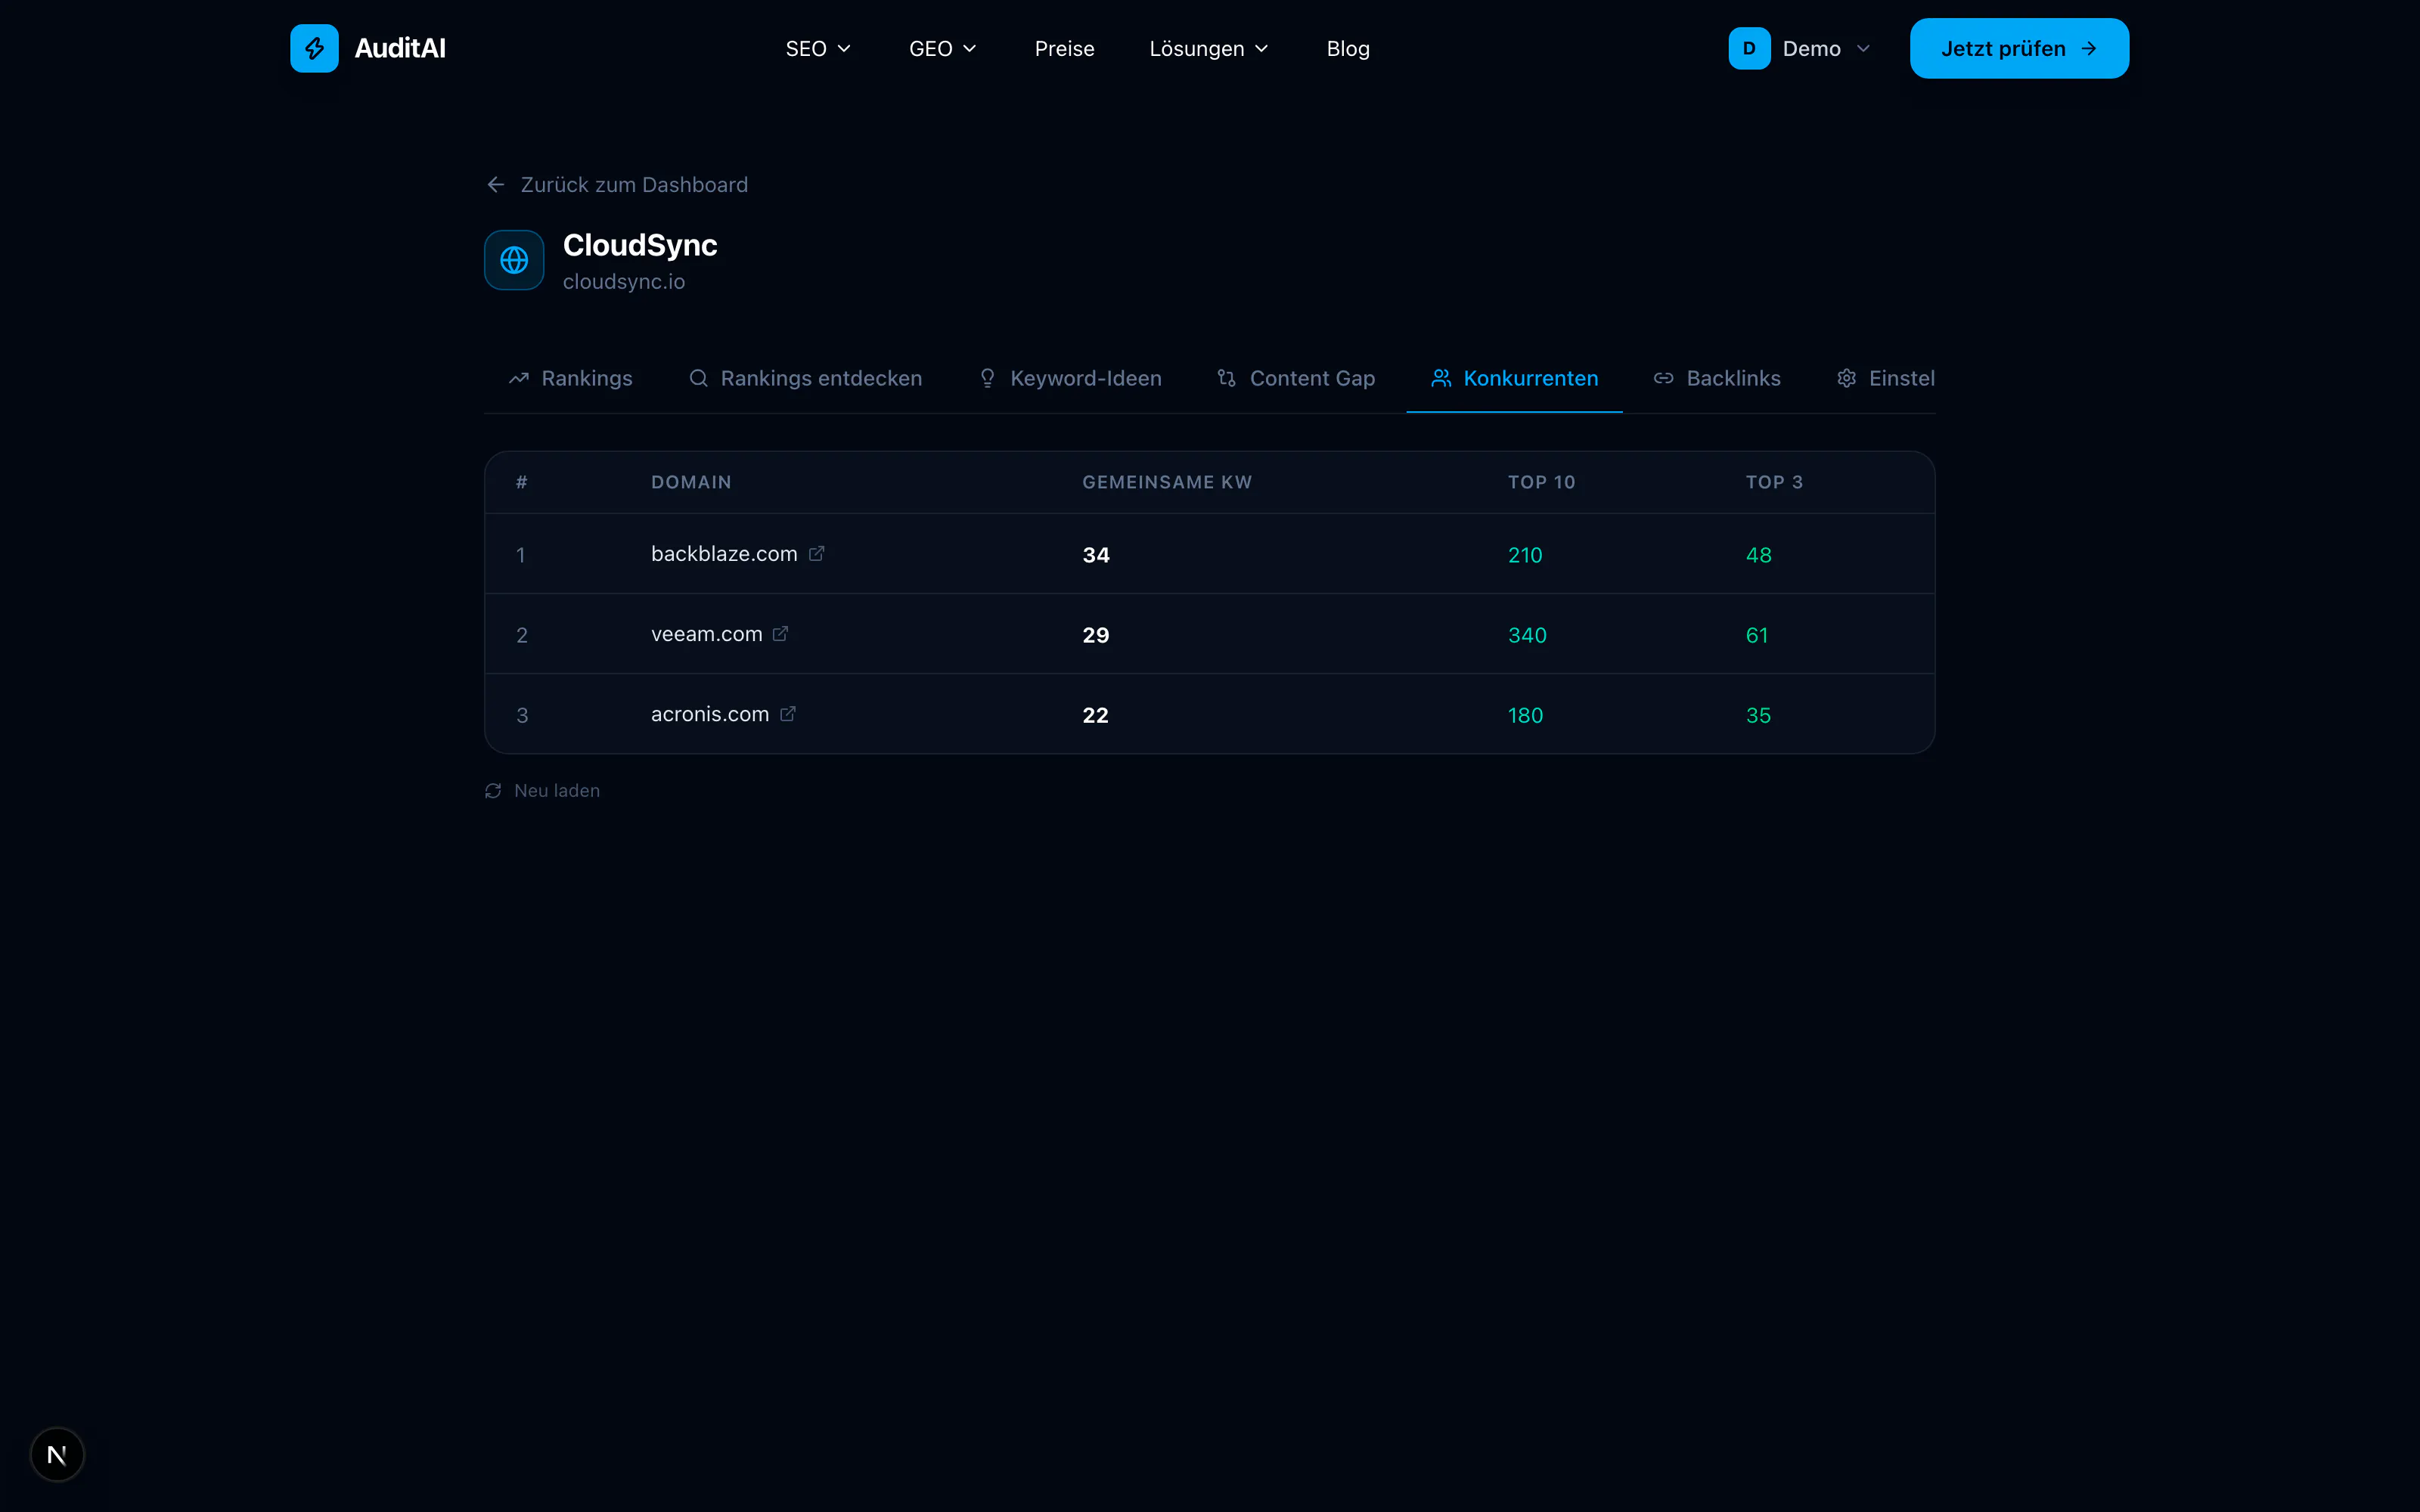Click the Demo avatar badge with letter D
The width and height of the screenshot is (2420, 1512).
coord(1749,48)
